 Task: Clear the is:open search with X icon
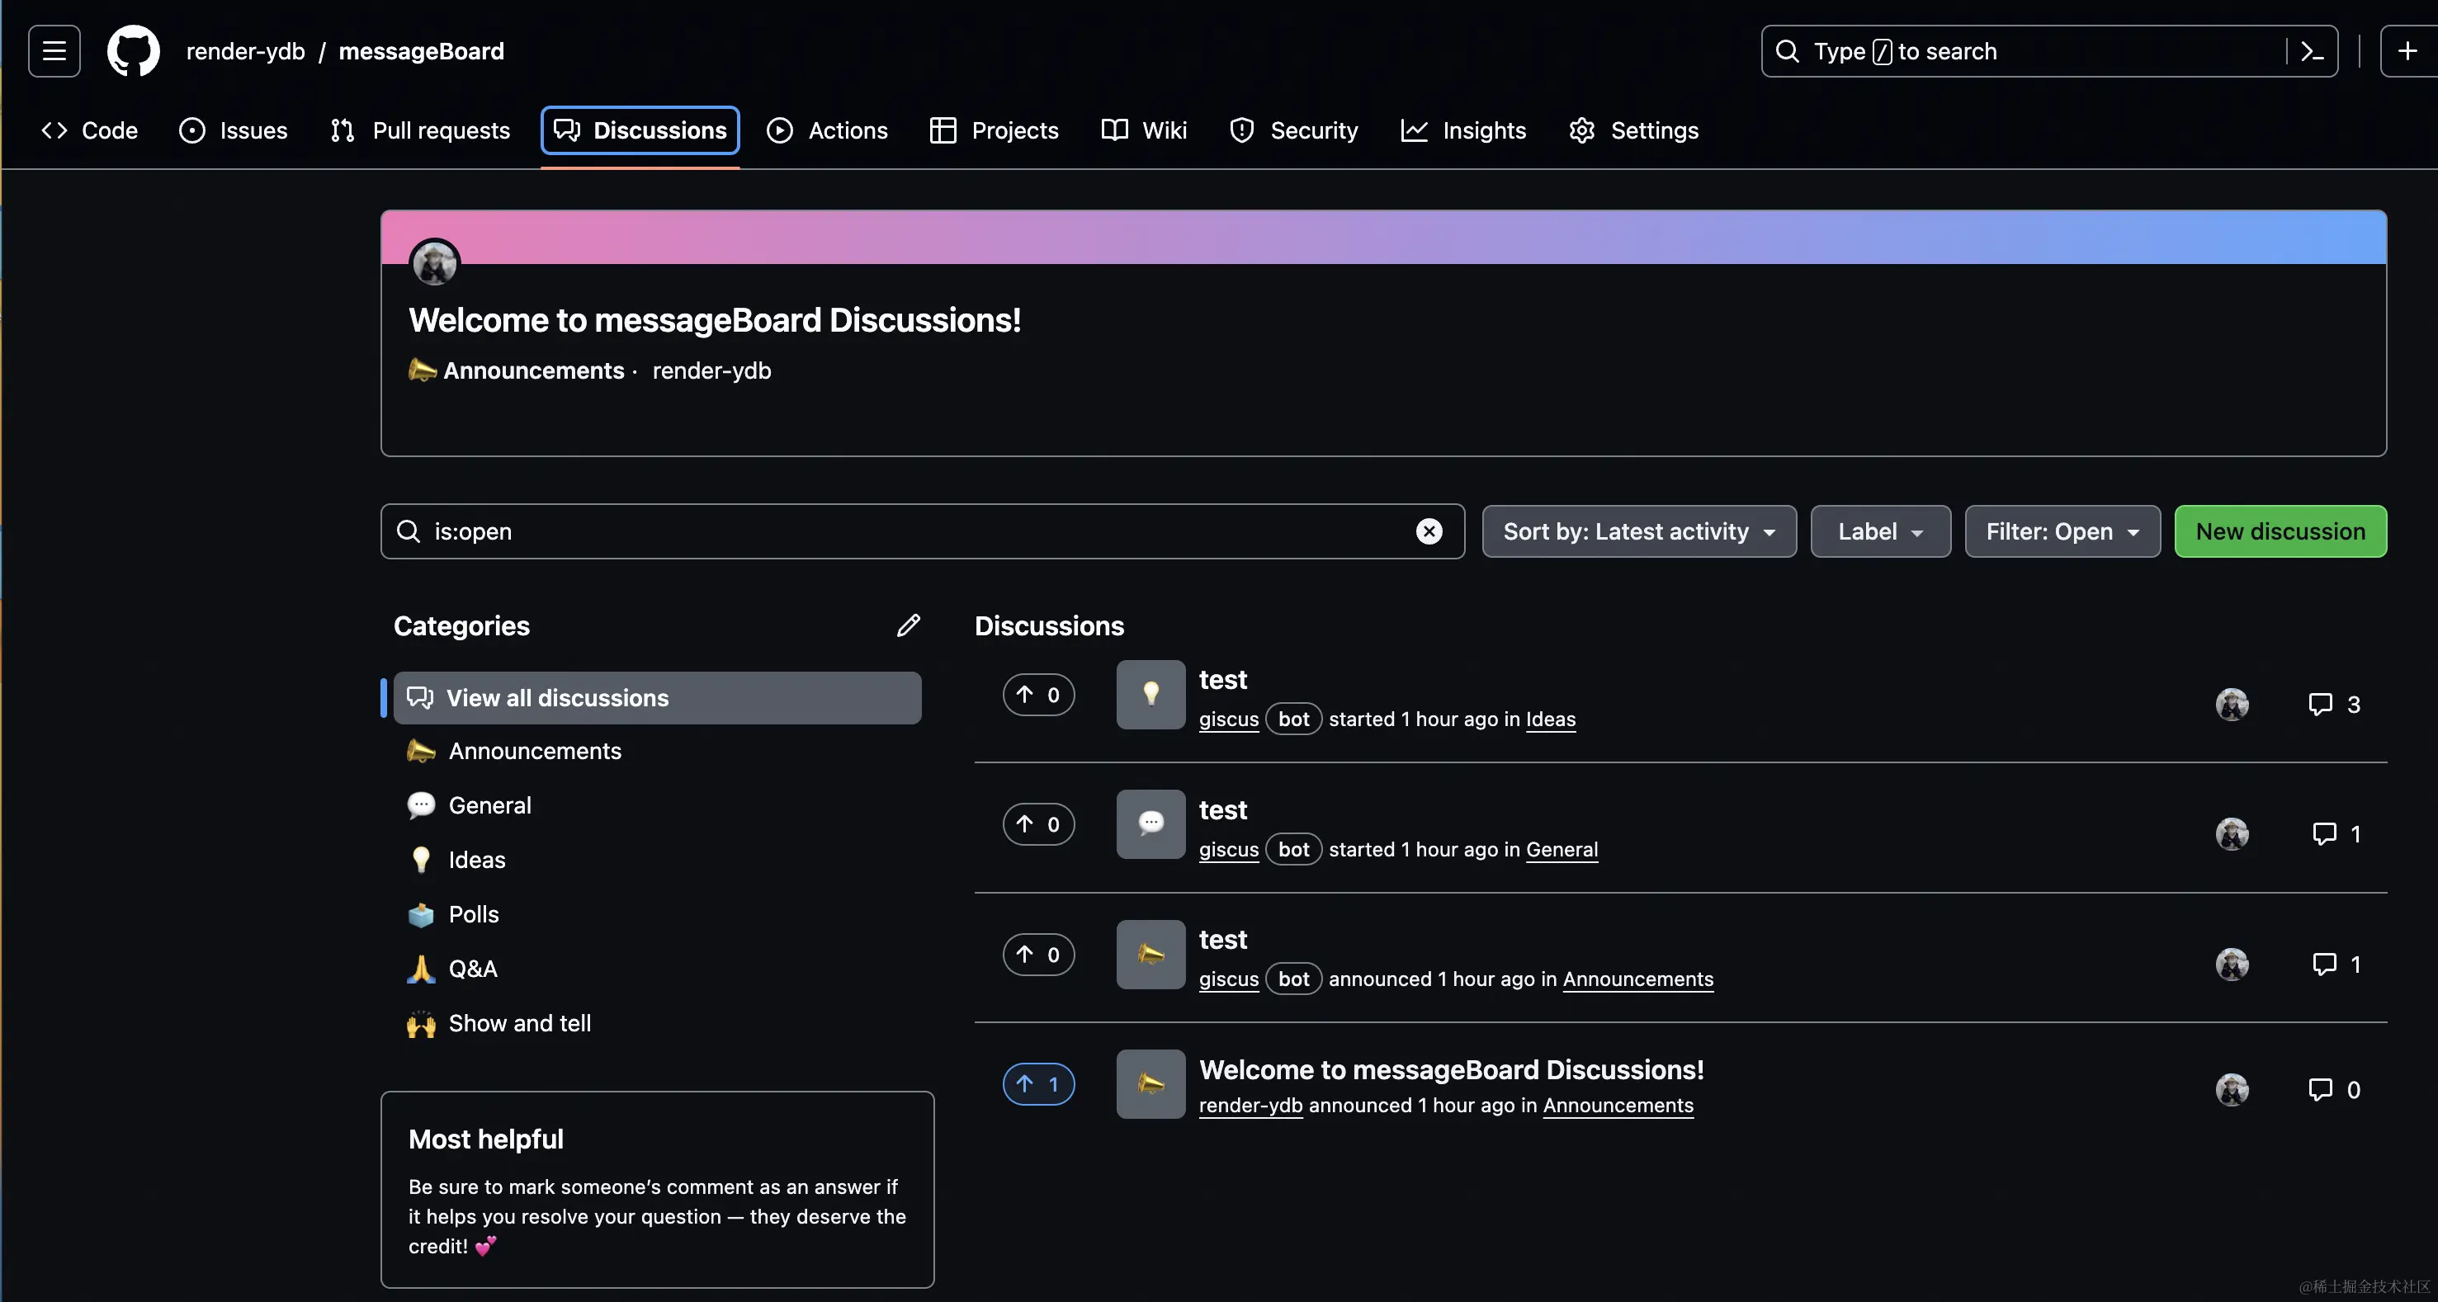[1428, 532]
